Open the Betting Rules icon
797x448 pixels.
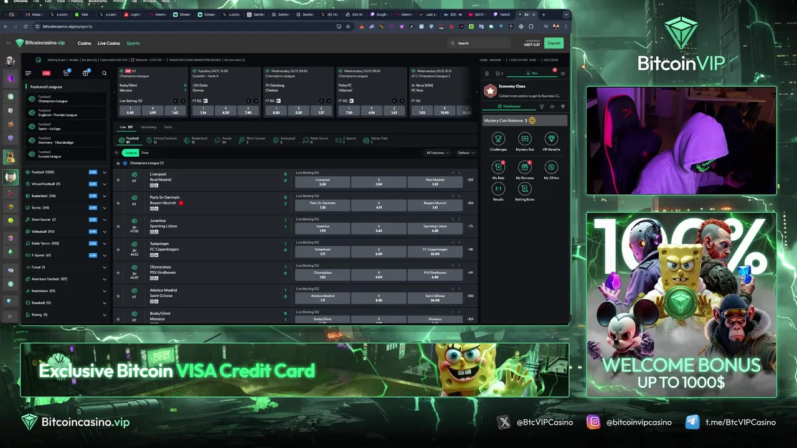[525, 189]
